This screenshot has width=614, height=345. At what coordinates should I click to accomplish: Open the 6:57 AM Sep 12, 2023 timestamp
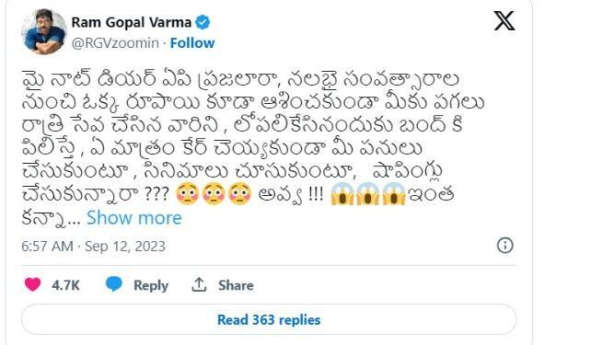tap(93, 246)
